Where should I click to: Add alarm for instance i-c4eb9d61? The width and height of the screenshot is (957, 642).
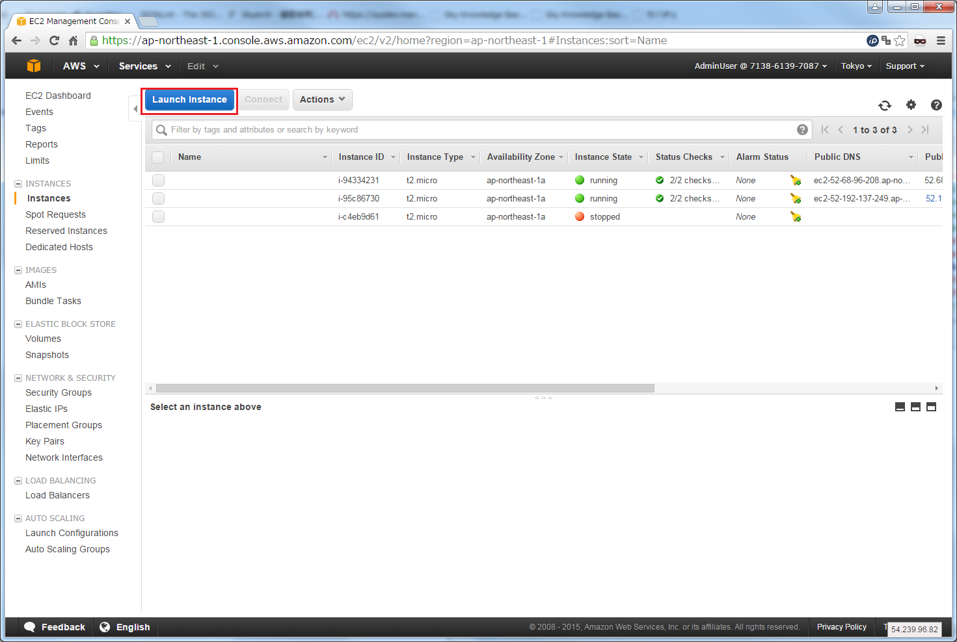click(x=795, y=216)
